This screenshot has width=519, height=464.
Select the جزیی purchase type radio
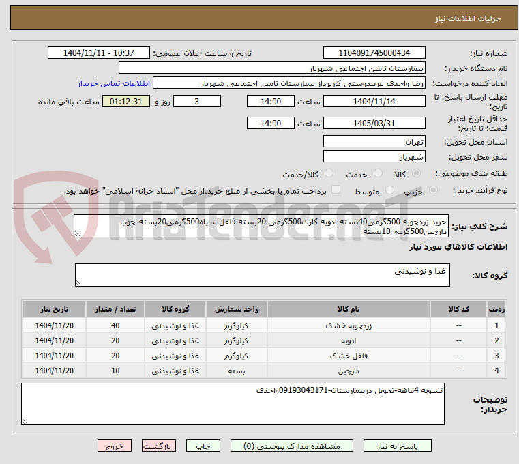433,190
